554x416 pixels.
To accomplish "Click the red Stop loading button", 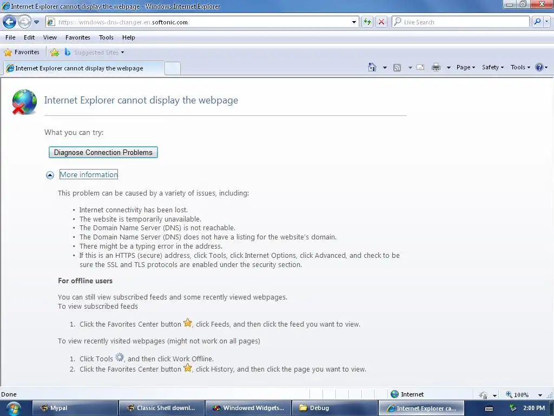I will pos(381,22).
